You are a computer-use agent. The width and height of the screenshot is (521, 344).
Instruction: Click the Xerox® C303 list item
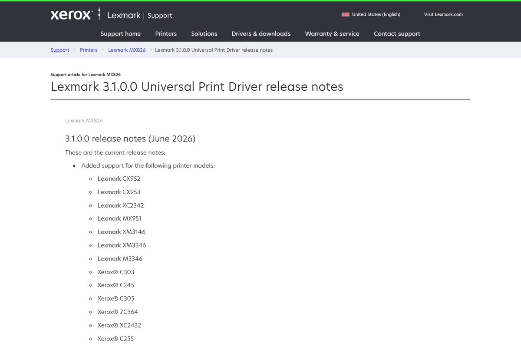pos(116,272)
